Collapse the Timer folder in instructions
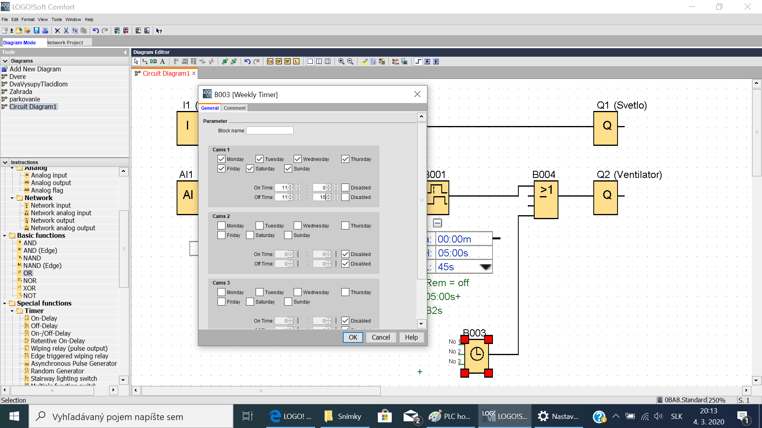This screenshot has height=428, width=762. pyautogui.click(x=12, y=311)
